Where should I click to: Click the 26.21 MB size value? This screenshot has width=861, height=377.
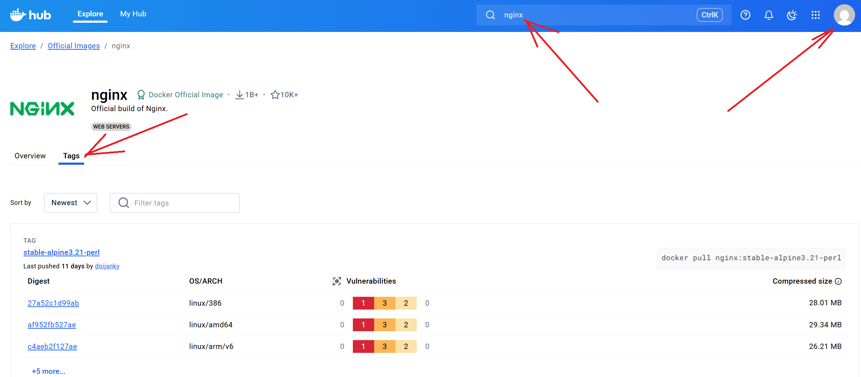coord(825,346)
